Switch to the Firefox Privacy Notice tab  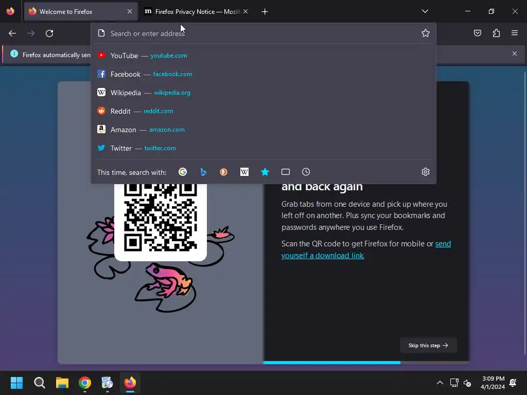click(196, 11)
